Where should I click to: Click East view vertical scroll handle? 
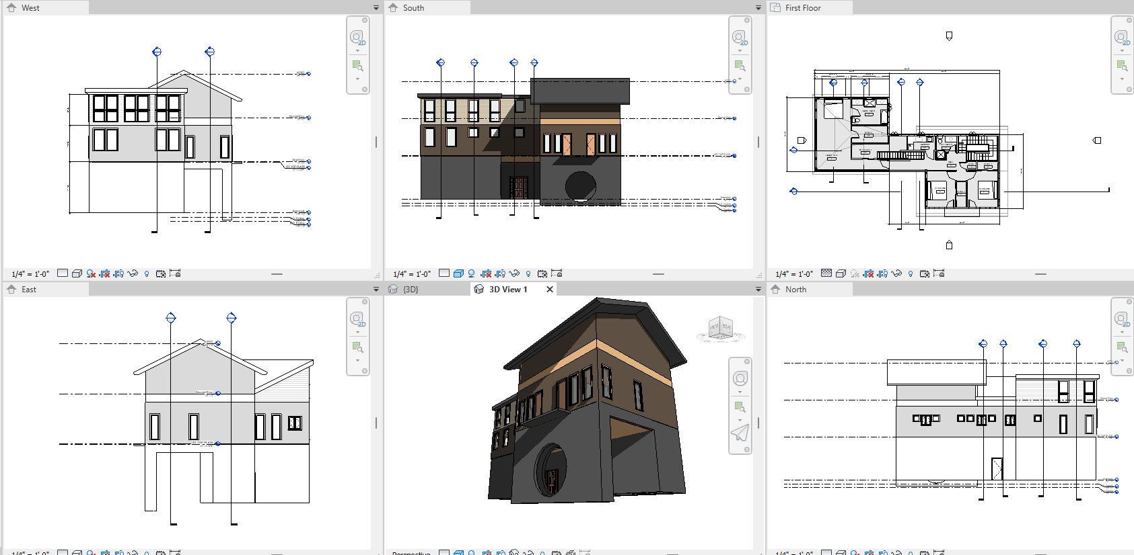[376, 423]
